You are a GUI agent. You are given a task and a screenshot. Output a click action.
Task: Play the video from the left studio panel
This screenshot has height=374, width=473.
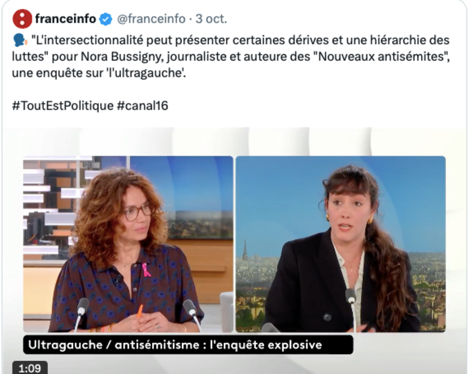coord(128,244)
